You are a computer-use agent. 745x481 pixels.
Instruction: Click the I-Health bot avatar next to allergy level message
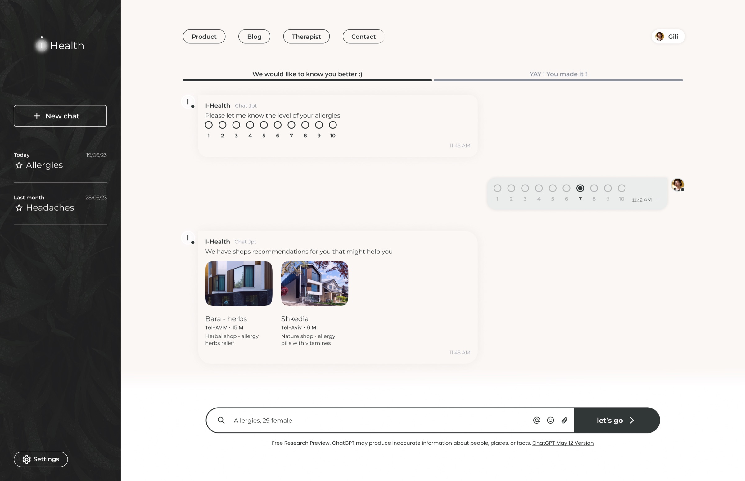tap(188, 102)
